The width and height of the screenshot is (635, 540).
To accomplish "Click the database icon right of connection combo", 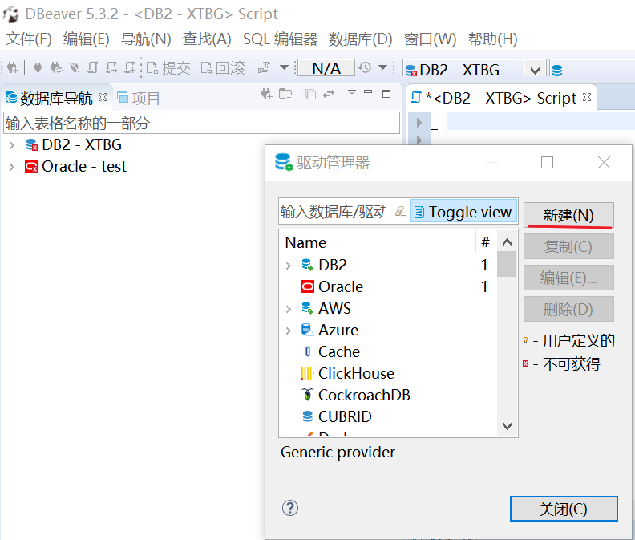I will (557, 71).
